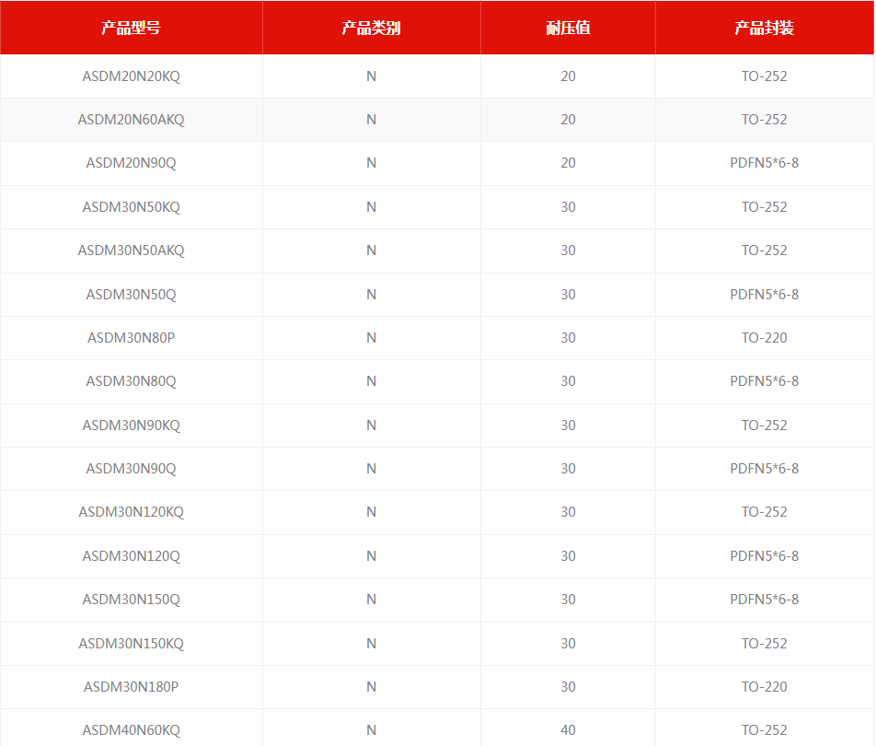Click the 耐压值 column header
The width and height of the screenshot is (876, 746).
pyautogui.click(x=568, y=28)
